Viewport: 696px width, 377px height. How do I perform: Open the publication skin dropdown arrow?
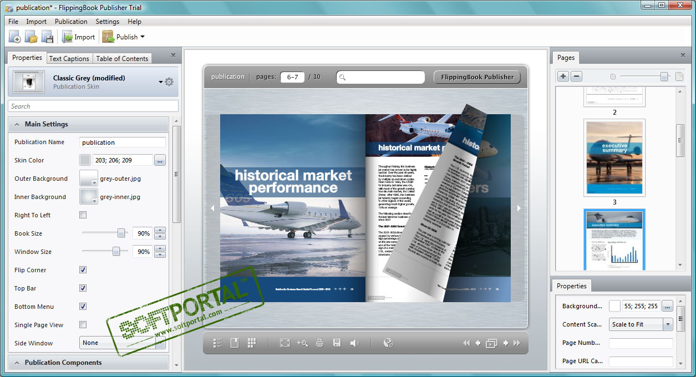[161, 82]
